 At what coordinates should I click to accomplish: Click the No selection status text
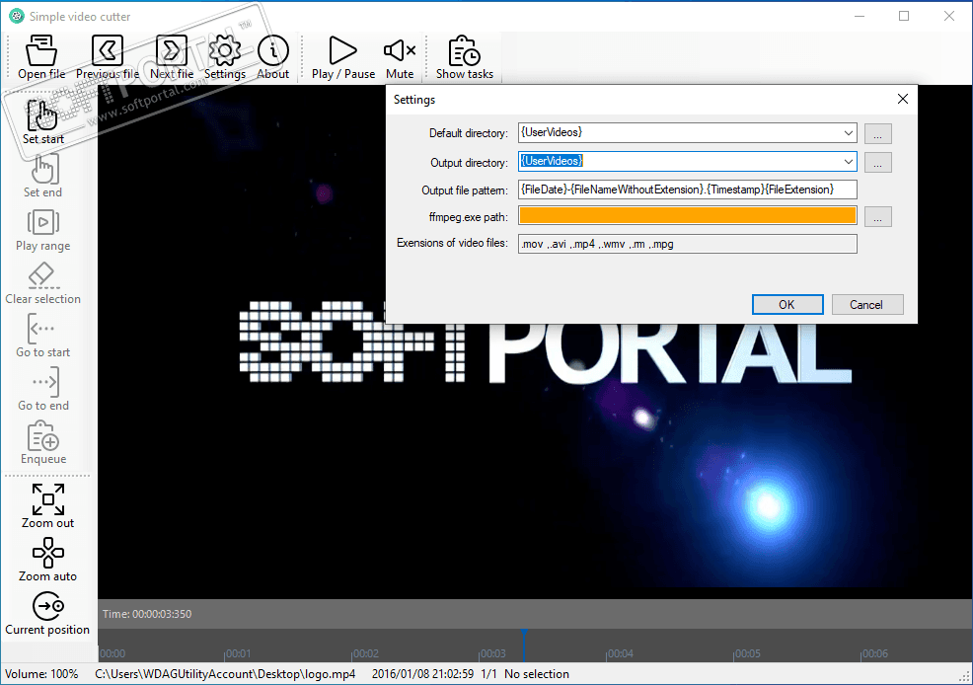pyautogui.click(x=537, y=674)
